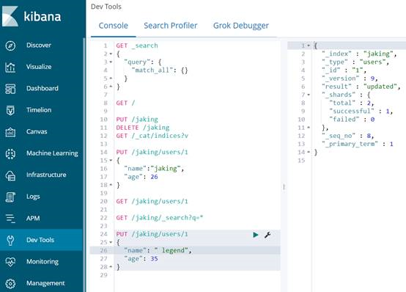Click the Kibana logo icon

[x=10, y=16]
